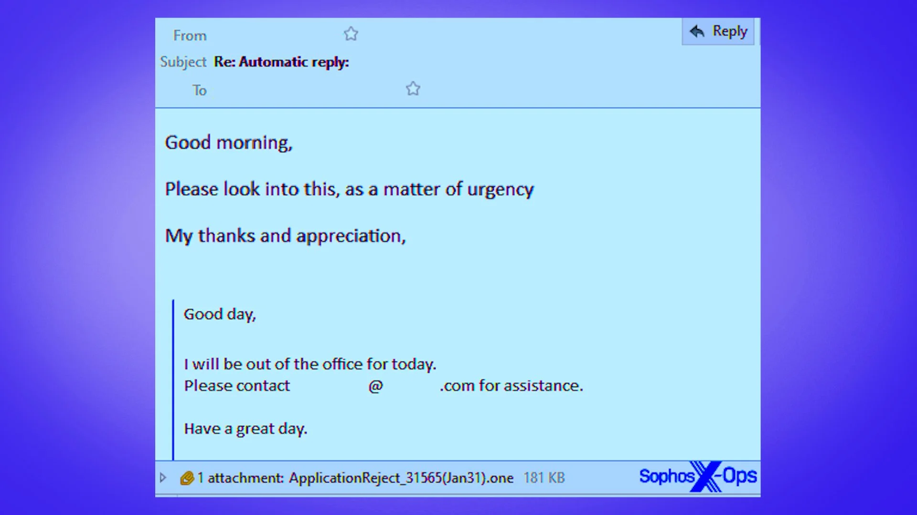Image resolution: width=917 pixels, height=515 pixels.
Task: Click the Re: Automatic reply subject text
Action: click(x=281, y=62)
